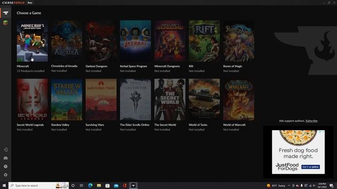The height and width of the screenshot is (189, 337).
Task: Click the "Stardew Valley" title text
Action: pos(60,125)
